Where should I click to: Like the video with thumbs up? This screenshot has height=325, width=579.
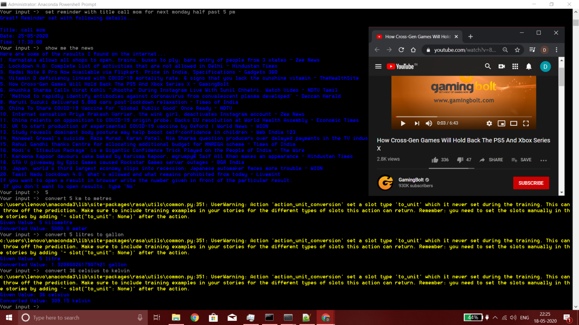coord(435,160)
